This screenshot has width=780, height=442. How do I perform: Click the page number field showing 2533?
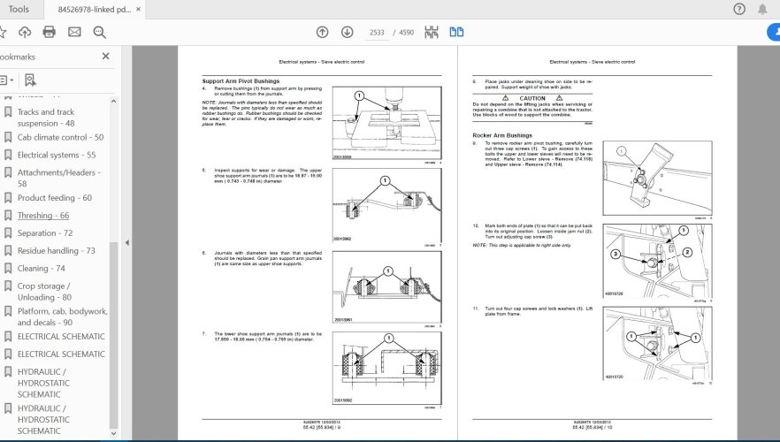(x=377, y=33)
